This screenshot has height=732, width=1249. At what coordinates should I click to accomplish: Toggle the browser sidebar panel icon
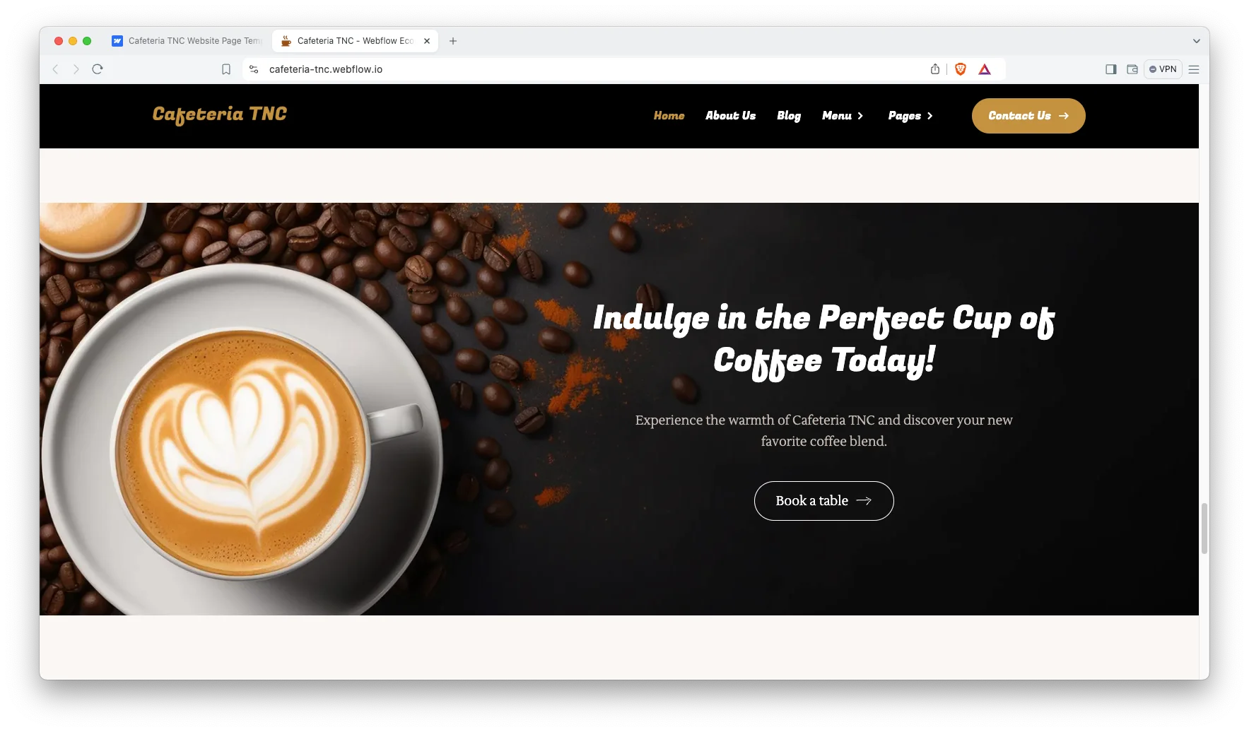click(x=1111, y=69)
